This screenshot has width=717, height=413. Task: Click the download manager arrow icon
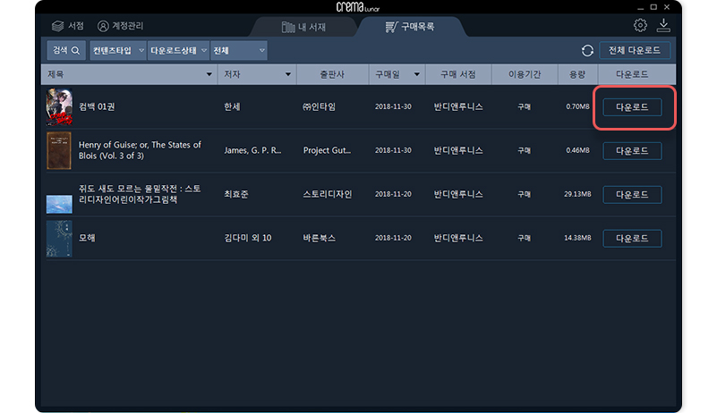663,25
